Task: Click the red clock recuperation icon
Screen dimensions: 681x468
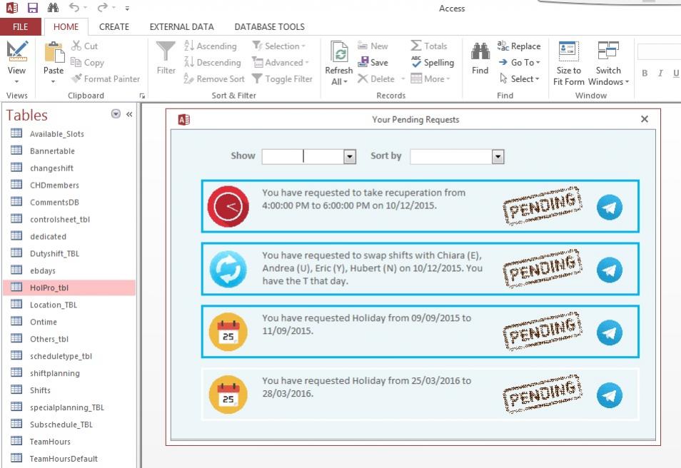Action: click(228, 207)
